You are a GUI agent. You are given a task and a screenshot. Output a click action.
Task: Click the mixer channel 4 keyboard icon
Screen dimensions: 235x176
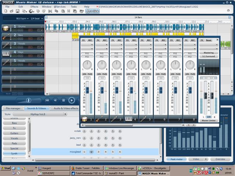pyautogui.click(x=129, y=119)
